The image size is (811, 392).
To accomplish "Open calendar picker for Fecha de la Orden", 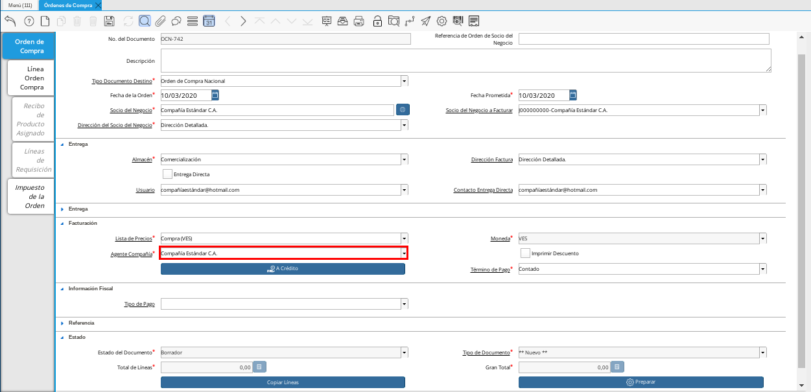I will [215, 95].
